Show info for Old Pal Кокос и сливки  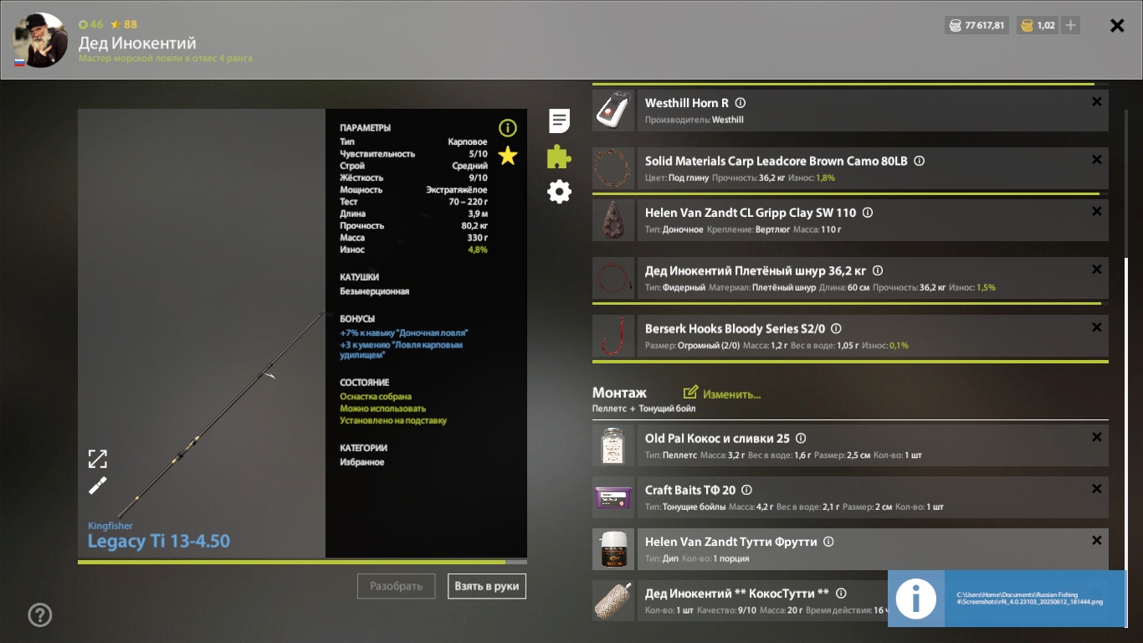[801, 438]
